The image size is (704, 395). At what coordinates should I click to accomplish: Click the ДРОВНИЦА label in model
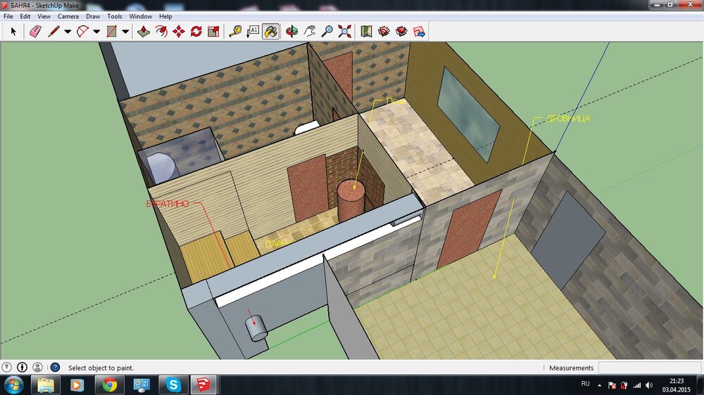pyautogui.click(x=568, y=119)
